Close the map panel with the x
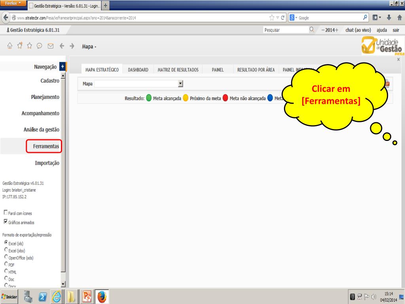Image resolution: width=405 pixels, height=304 pixels. (398, 59)
